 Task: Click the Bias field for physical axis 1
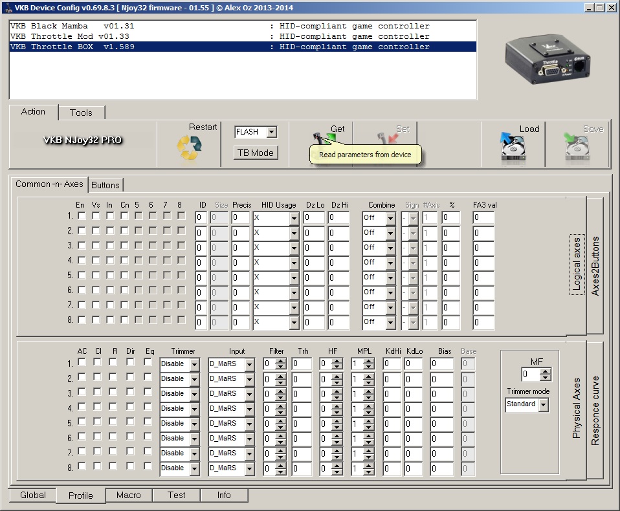coord(442,364)
